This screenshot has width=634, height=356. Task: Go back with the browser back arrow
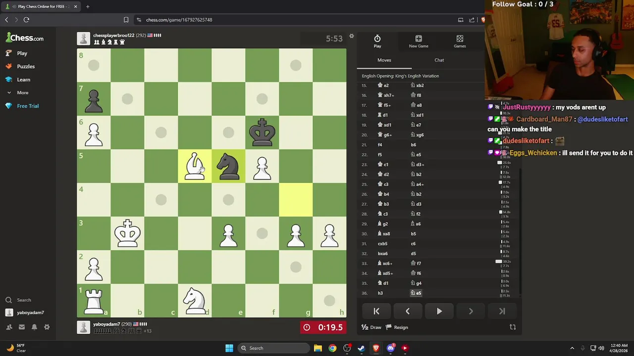coord(6,20)
